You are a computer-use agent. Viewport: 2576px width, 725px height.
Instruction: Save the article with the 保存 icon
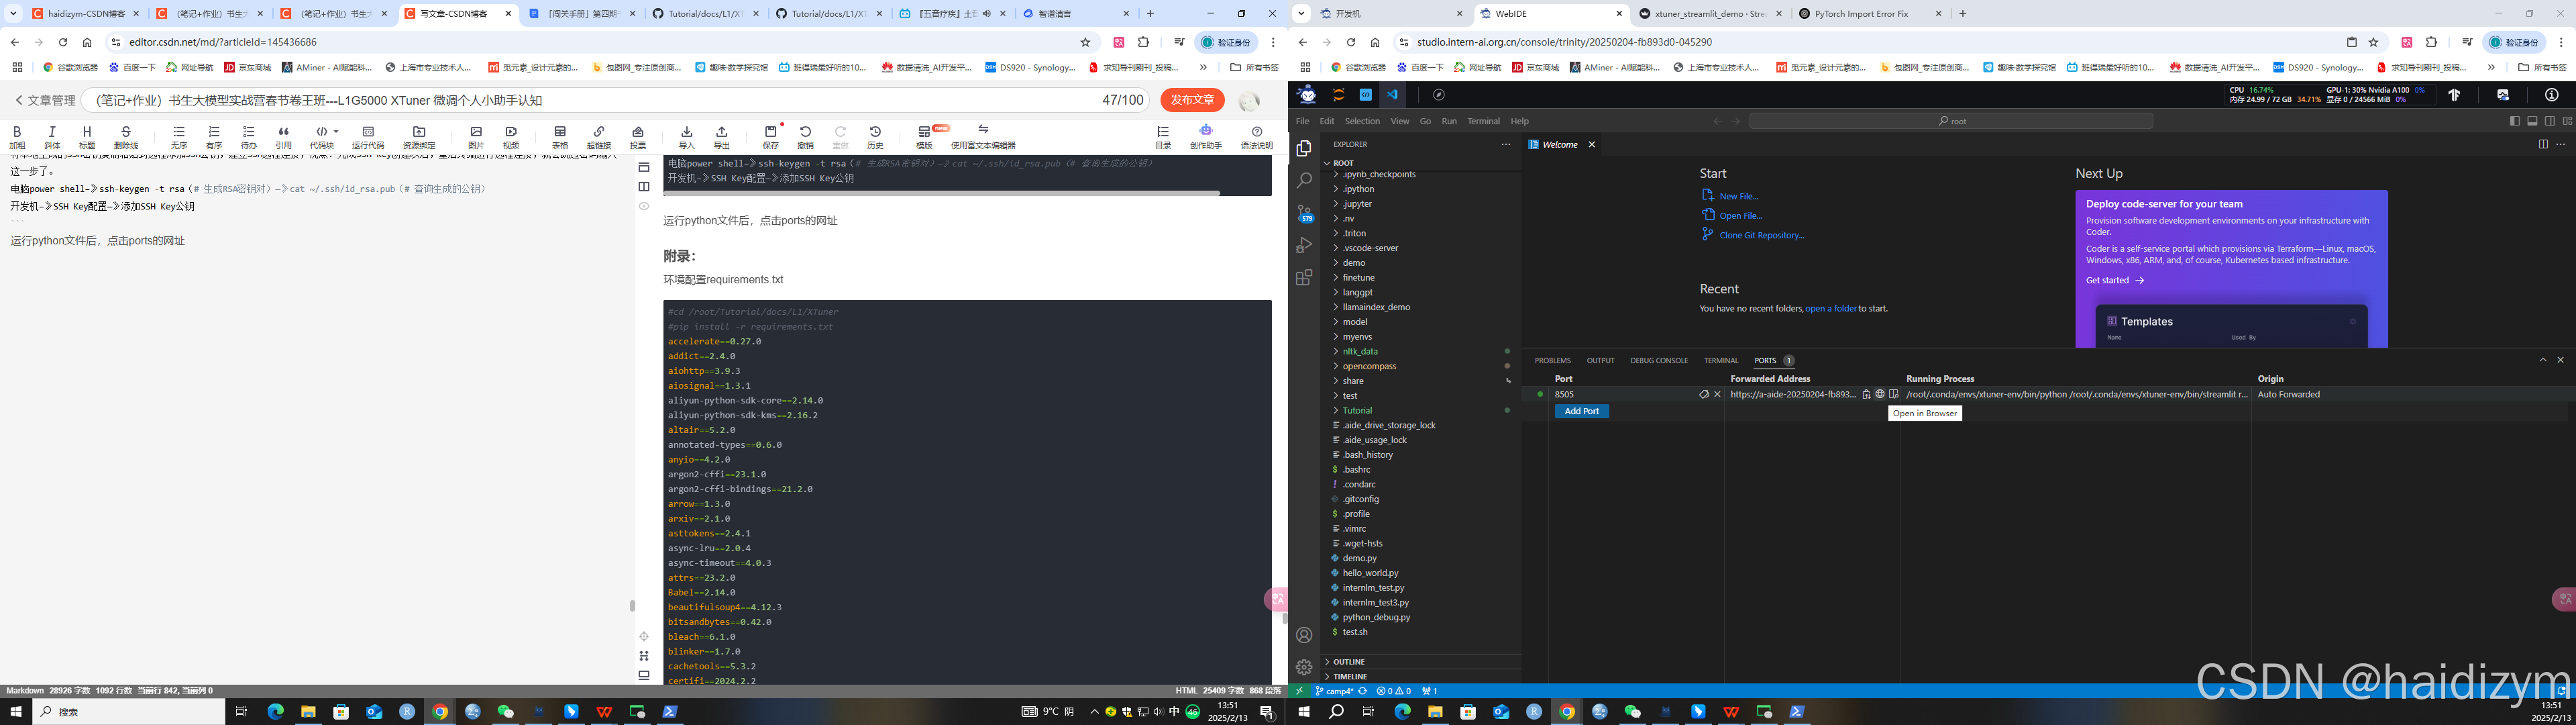[771, 137]
